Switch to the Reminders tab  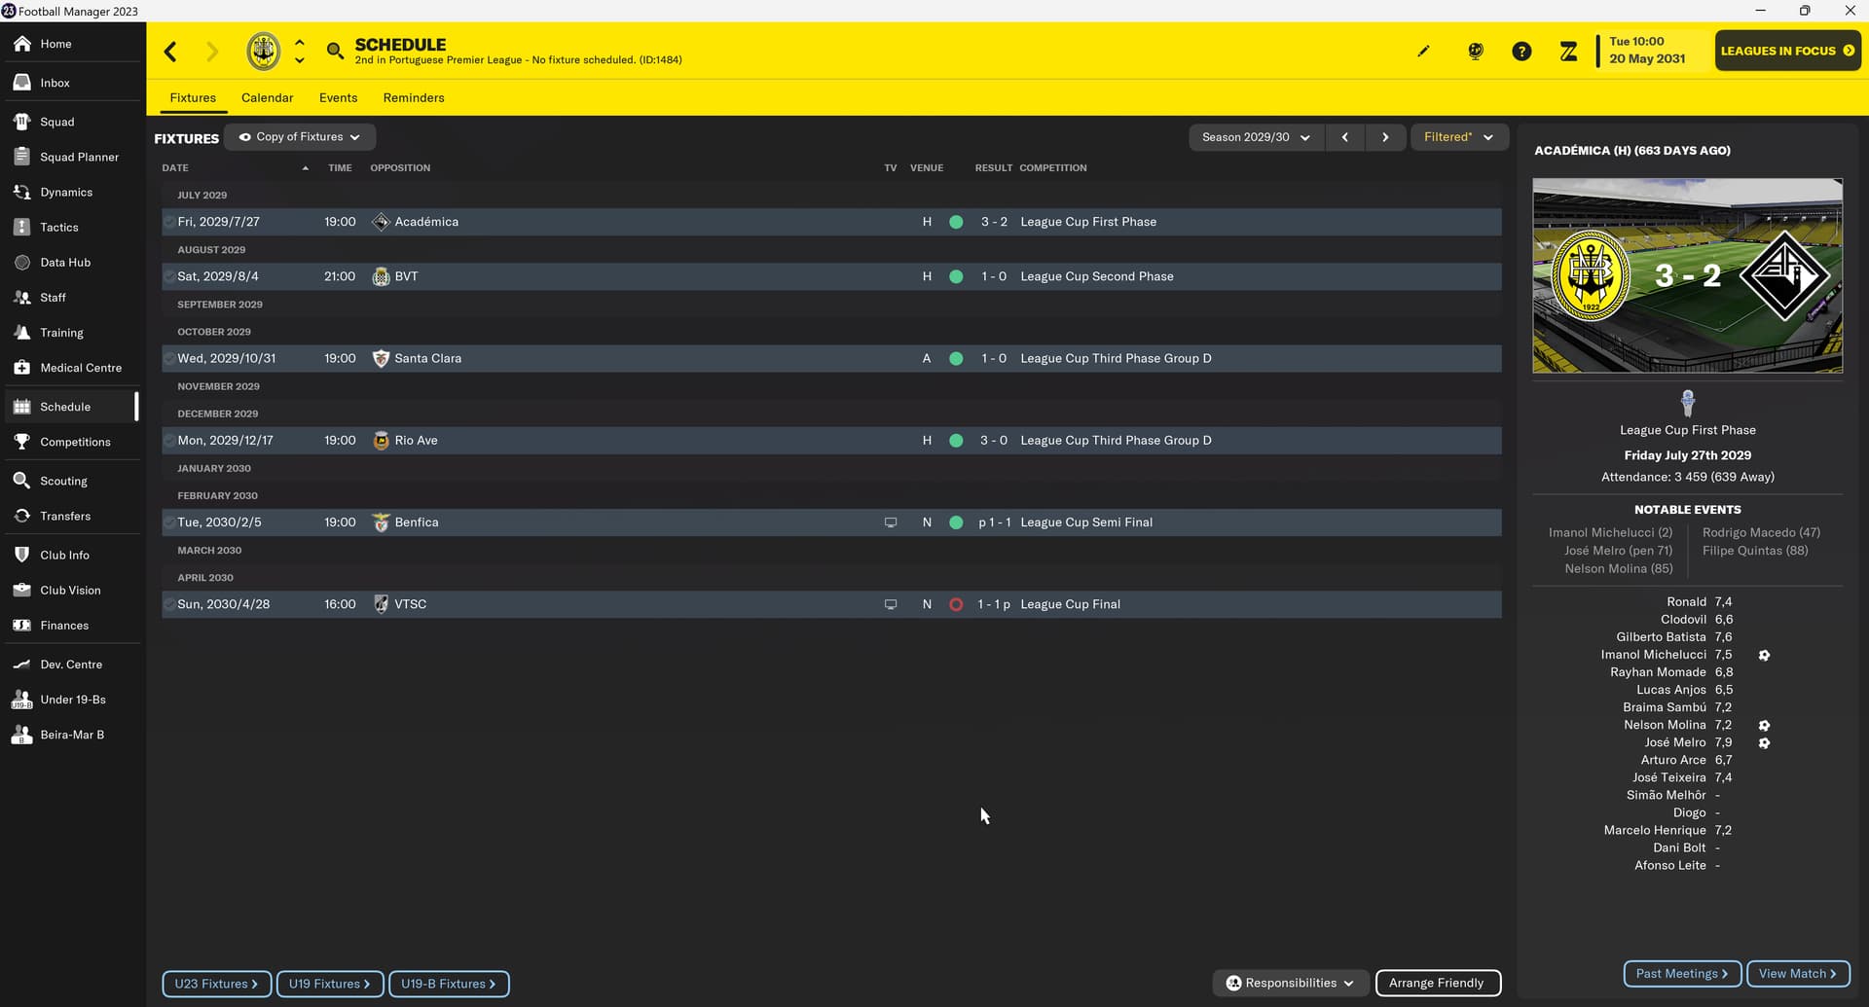pos(414,97)
